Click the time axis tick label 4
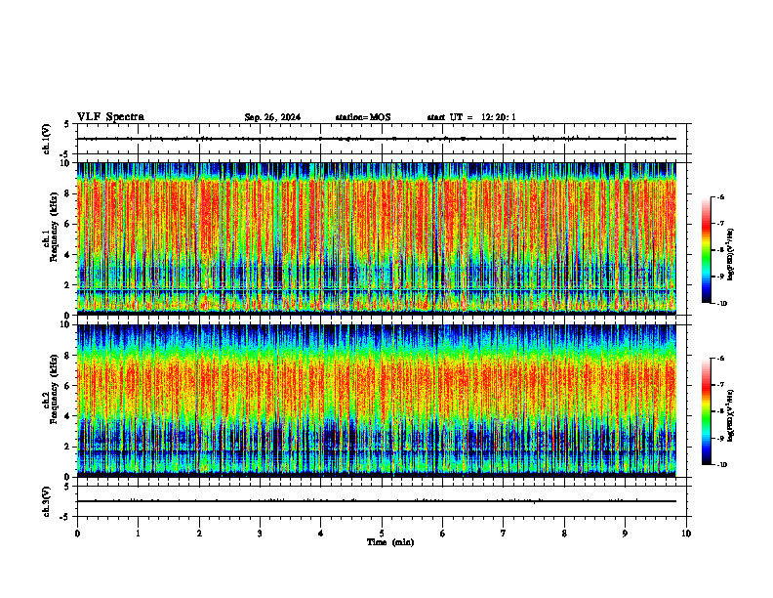 pyautogui.click(x=321, y=534)
